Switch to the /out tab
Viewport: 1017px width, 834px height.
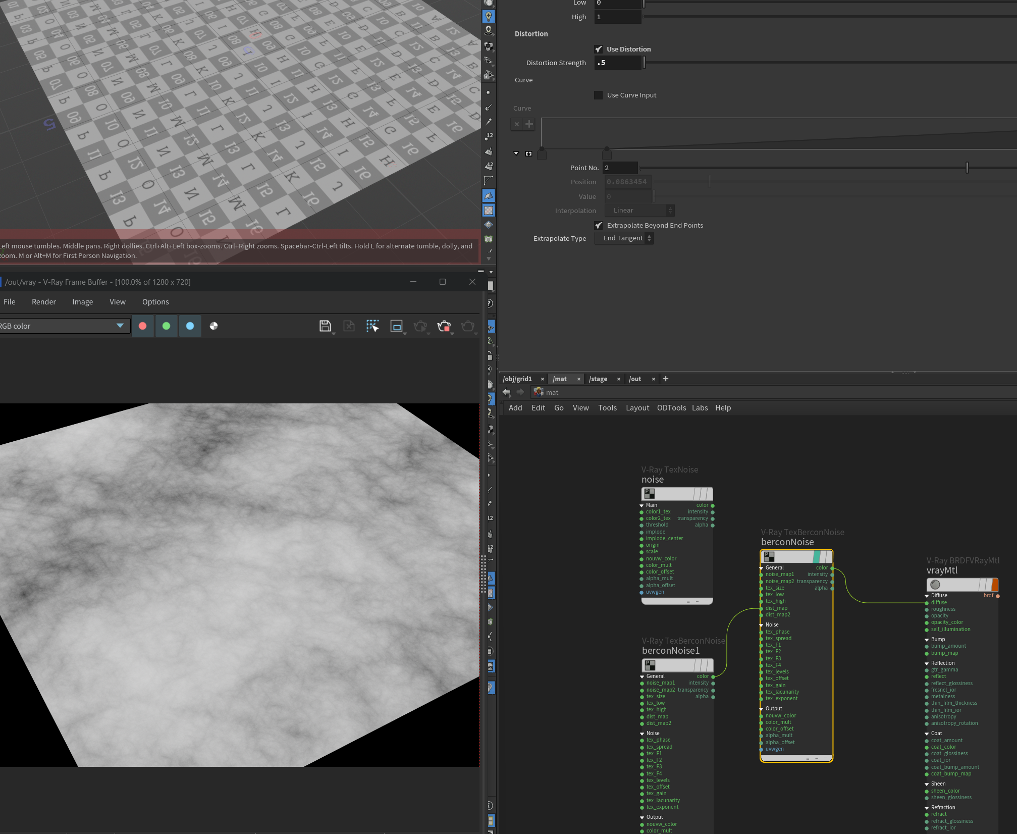635,379
